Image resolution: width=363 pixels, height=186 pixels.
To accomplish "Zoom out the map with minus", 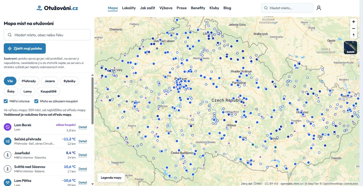I will 353,29.
